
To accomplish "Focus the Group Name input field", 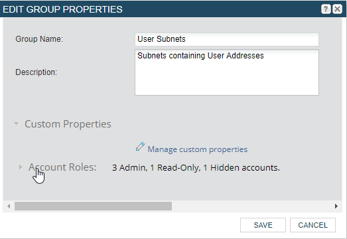I will click(227, 39).
